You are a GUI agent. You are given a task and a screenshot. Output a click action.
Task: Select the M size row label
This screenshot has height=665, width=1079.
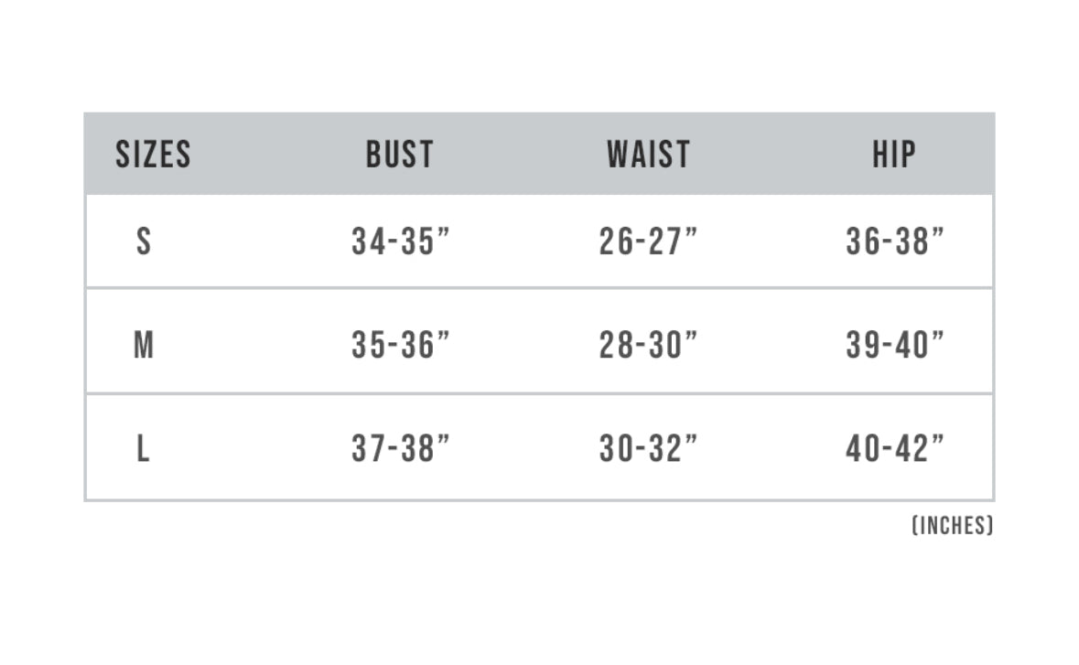pyautogui.click(x=144, y=346)
